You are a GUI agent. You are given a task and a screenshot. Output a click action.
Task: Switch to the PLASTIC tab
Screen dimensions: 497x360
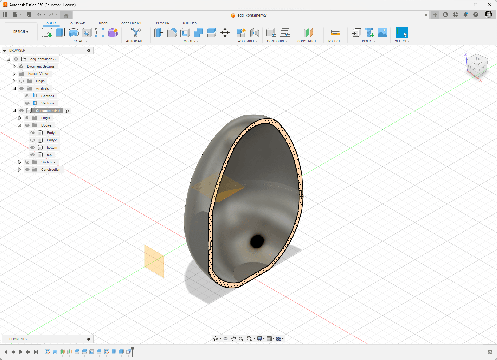(x=163, y=23)
